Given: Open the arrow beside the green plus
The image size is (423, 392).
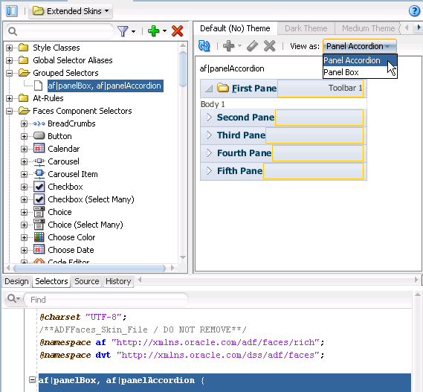Looking at the screenshot, I should [164, 31].
